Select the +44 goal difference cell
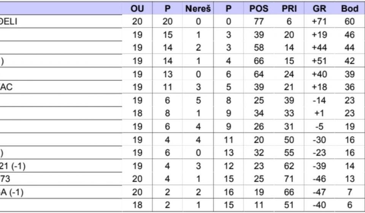The width and height of the screenshot is (365, 213). click(319, 48)
